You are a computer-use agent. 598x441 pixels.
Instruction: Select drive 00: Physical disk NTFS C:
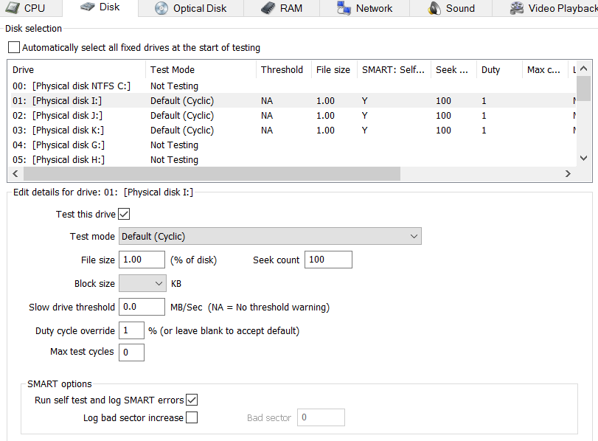tap(292, 86)
